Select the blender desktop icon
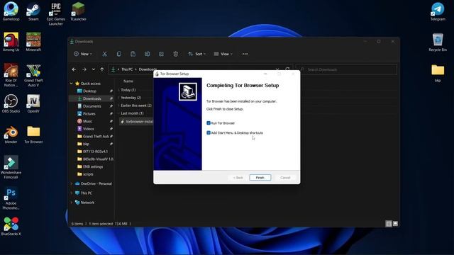The height and width of the screenshot is (255, 454). (11, 135)
